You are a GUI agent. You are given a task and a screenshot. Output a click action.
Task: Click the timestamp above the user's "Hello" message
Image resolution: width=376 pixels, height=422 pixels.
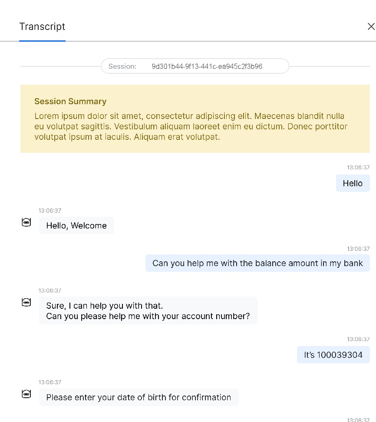pos(358,168)
